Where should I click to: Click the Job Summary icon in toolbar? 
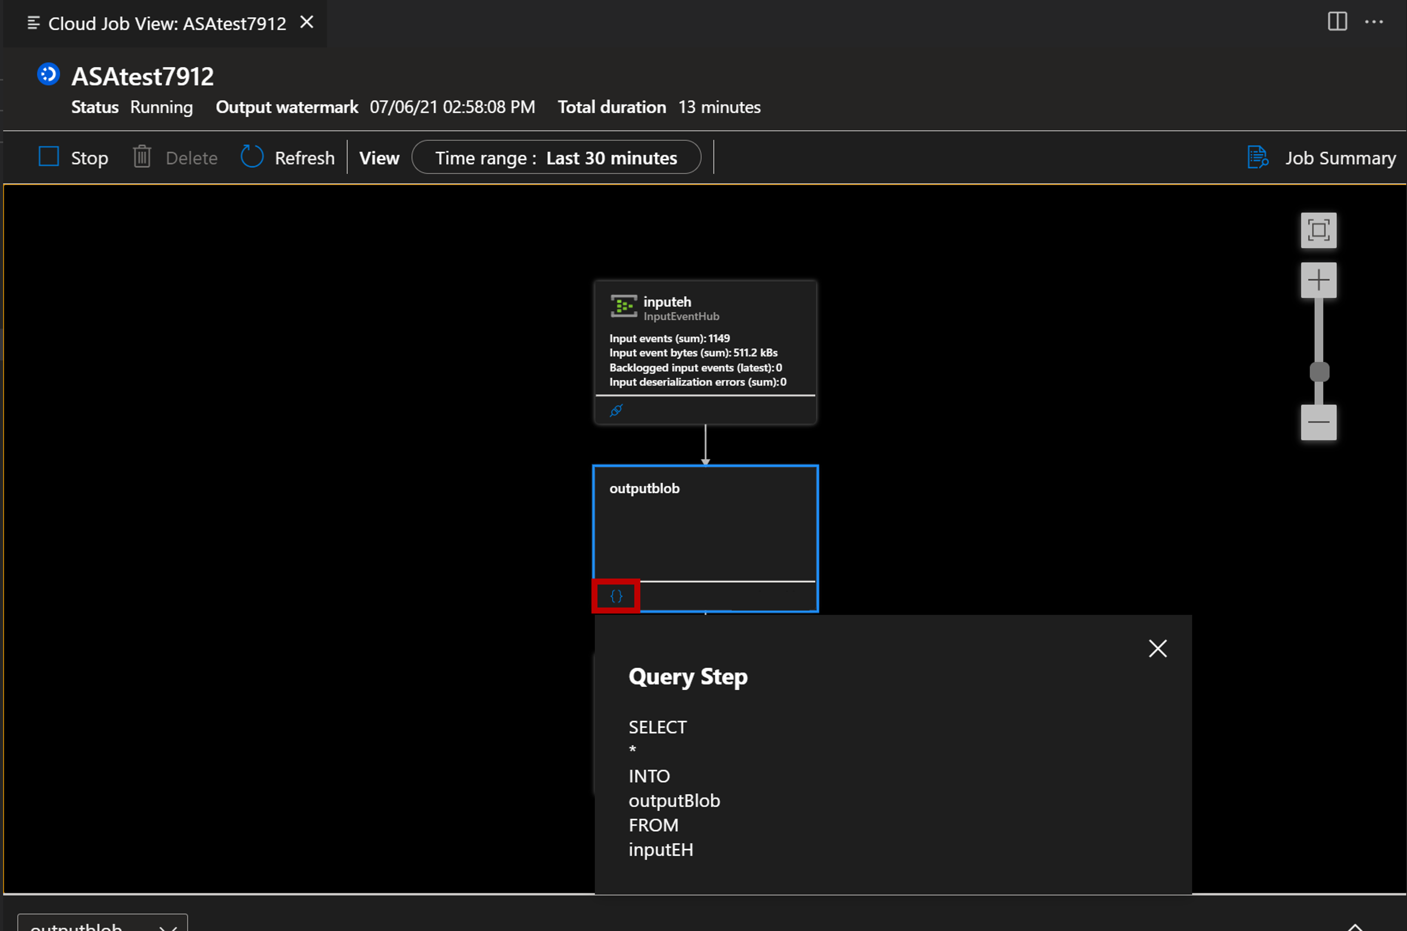point(1257,158)
